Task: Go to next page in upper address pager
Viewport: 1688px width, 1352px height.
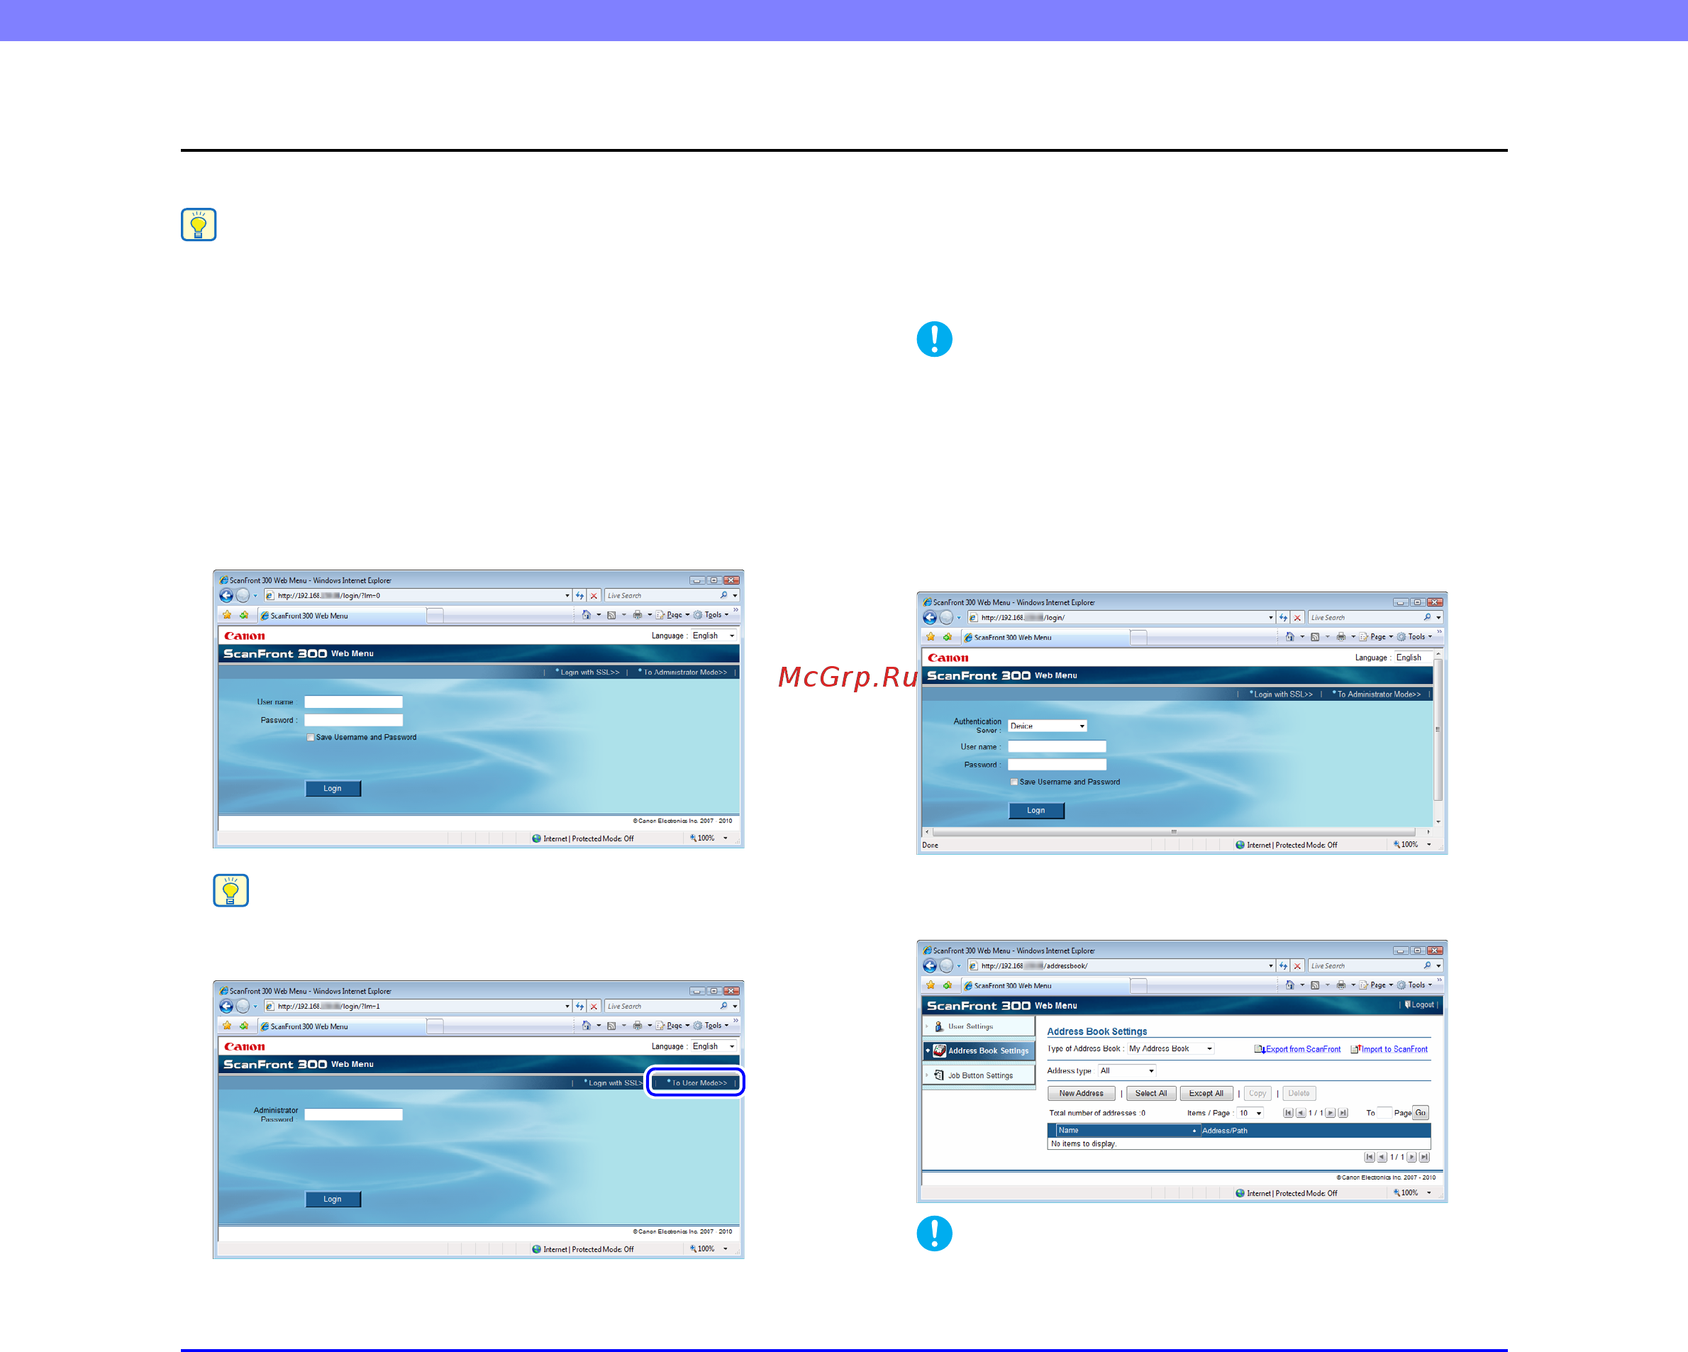Action: click(x=1331, y=1112)
